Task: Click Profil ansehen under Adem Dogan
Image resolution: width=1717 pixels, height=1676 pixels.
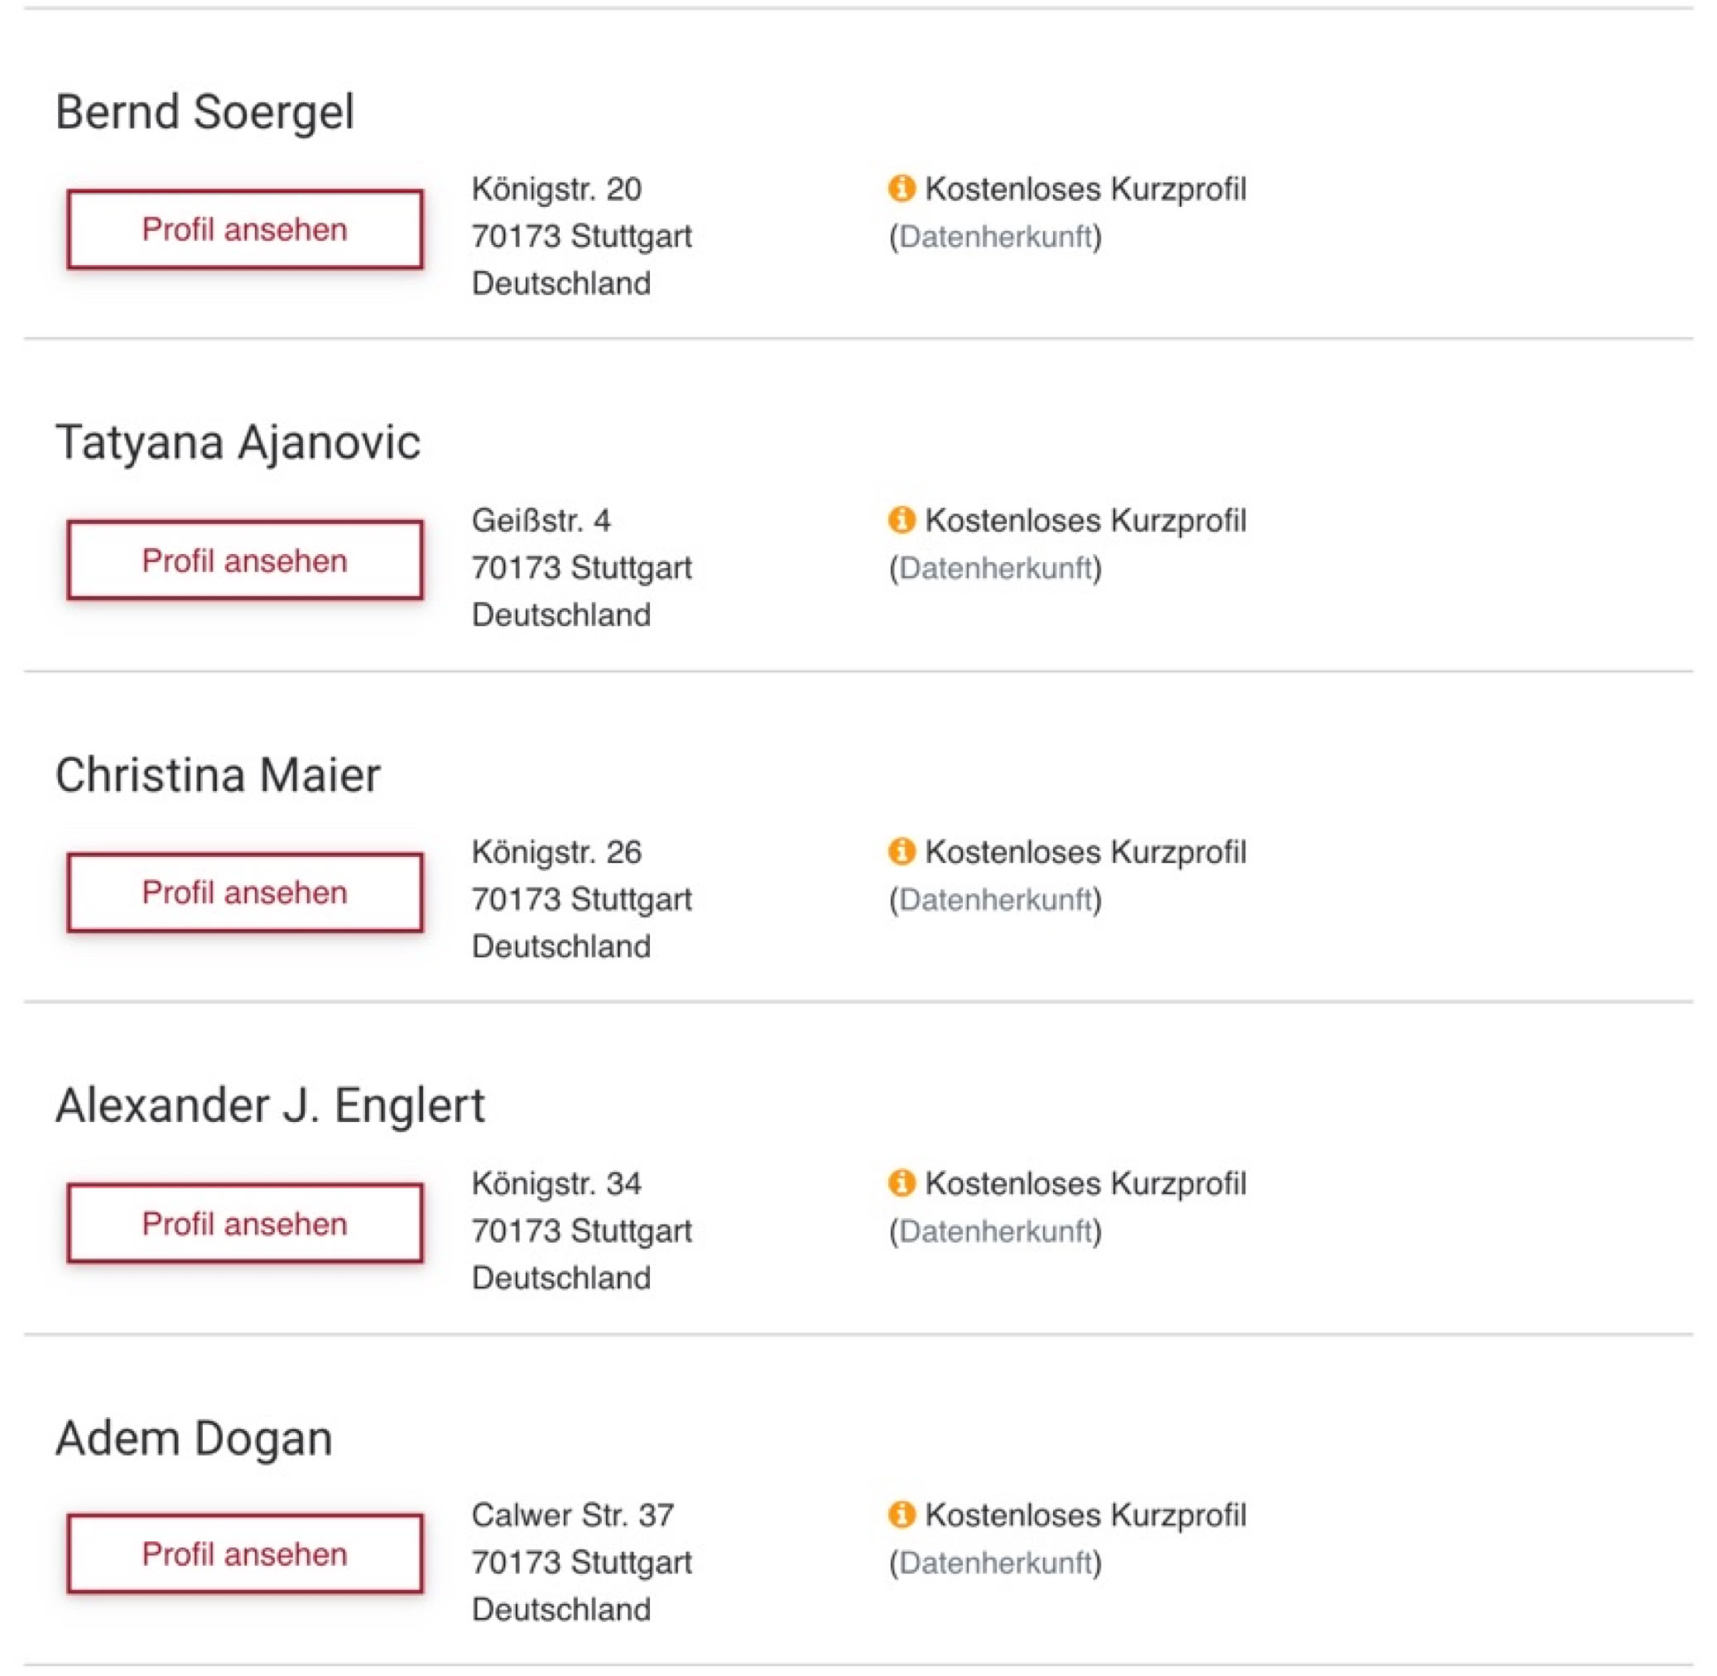Action: coord(245,1554)
